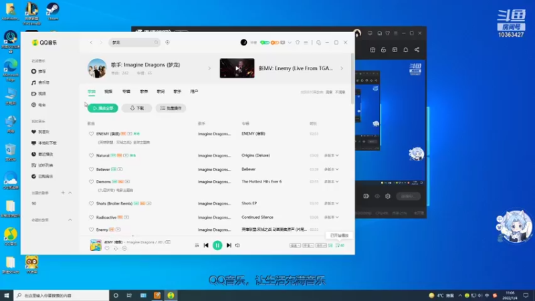This screenshot has width=535, height=301.
Task: Click the camera icon in Douyu window
Action: (x=366, y=196)
